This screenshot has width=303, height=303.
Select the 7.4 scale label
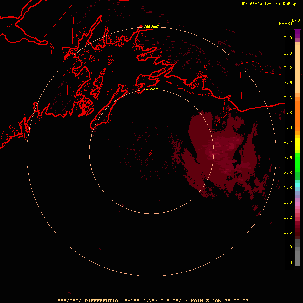point(288,83)
